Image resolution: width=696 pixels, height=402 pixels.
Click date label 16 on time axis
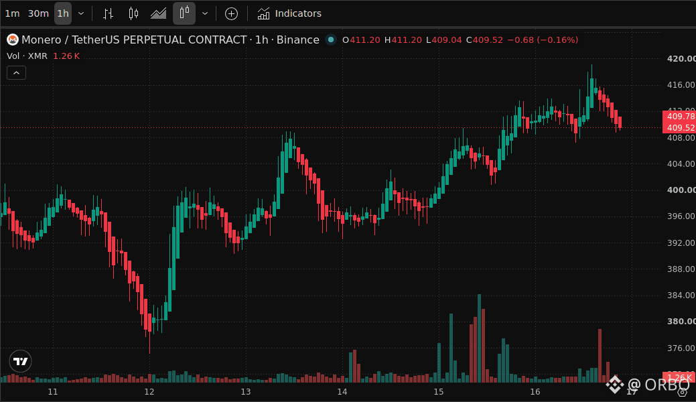(x=535, y=392)
